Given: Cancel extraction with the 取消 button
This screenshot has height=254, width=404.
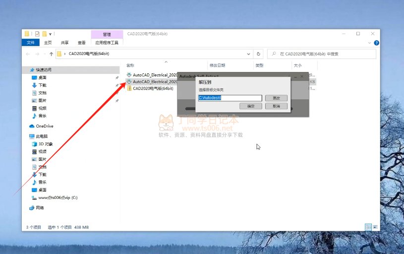Looking at the screenshot, I should [276, 106].
